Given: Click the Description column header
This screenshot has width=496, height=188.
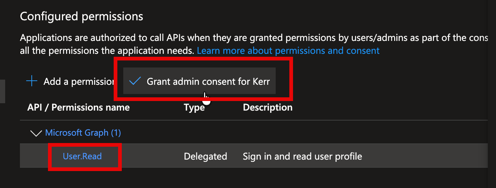Looking at the screenshot, I should (x=268, y=107).
